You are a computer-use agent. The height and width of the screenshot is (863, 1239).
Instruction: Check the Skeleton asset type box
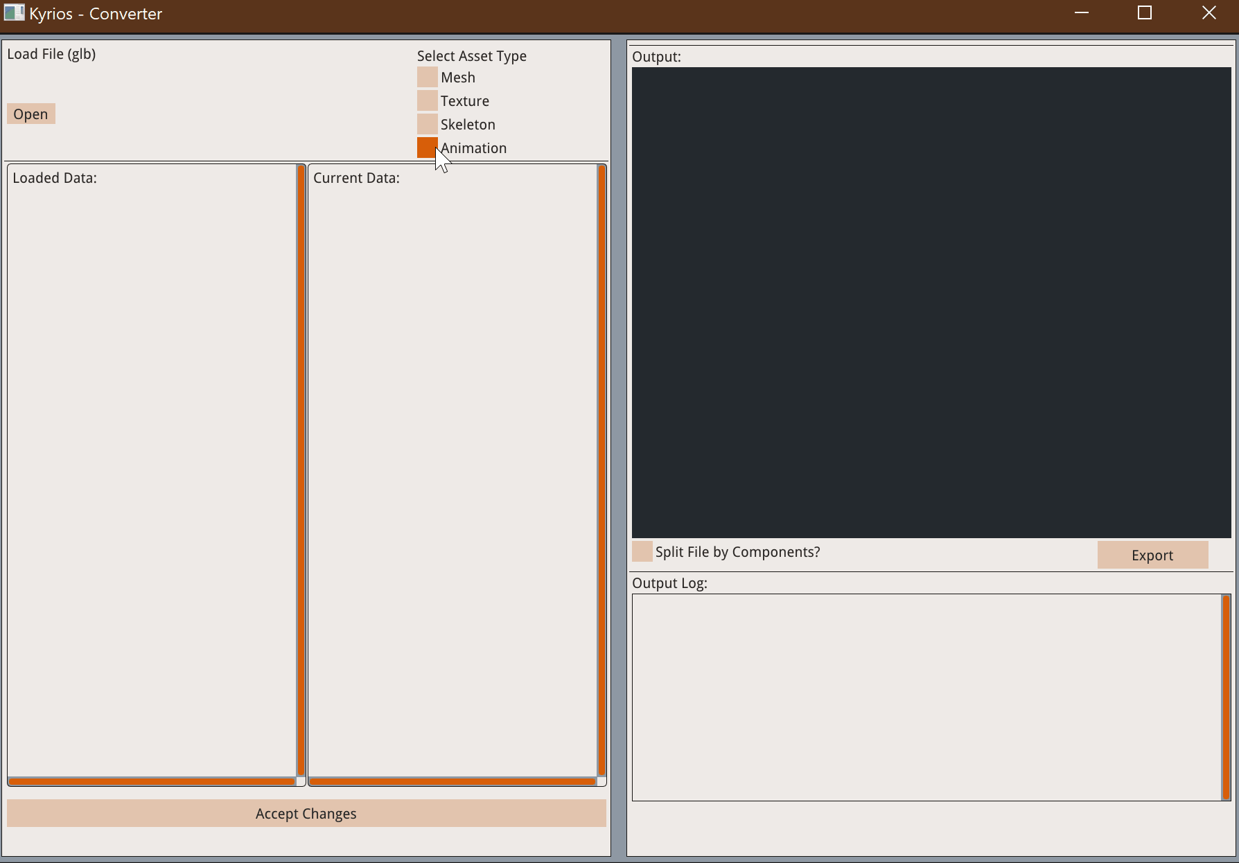pos(428,124)
